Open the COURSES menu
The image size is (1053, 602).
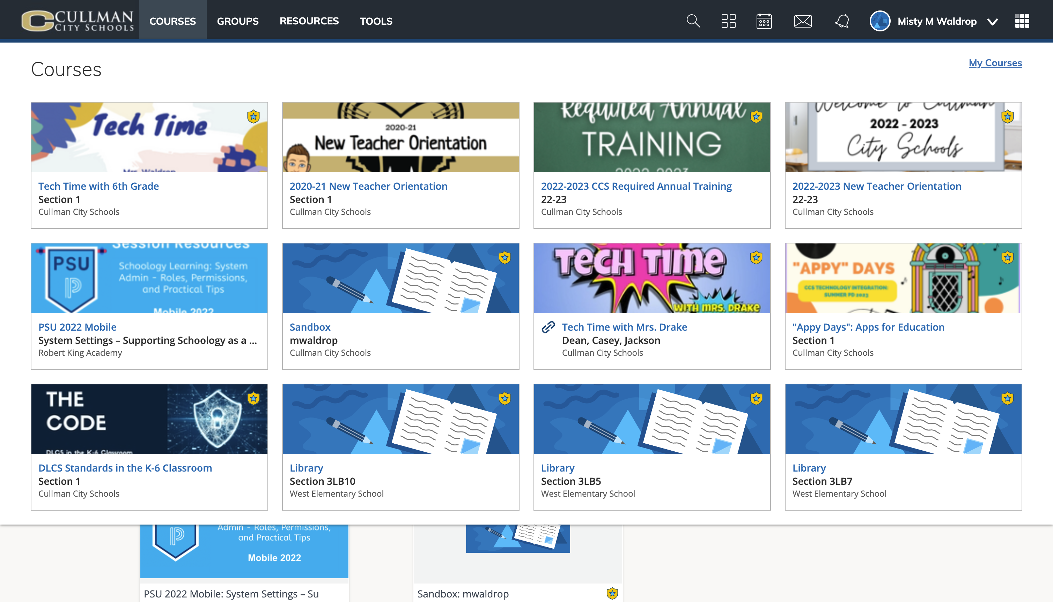(172, 21)
